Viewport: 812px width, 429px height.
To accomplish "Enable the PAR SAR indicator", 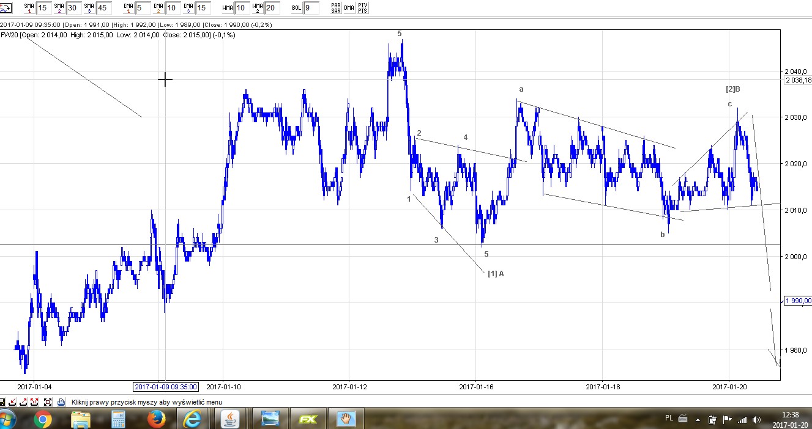I will pyautogui.click(x=335, y=8).
